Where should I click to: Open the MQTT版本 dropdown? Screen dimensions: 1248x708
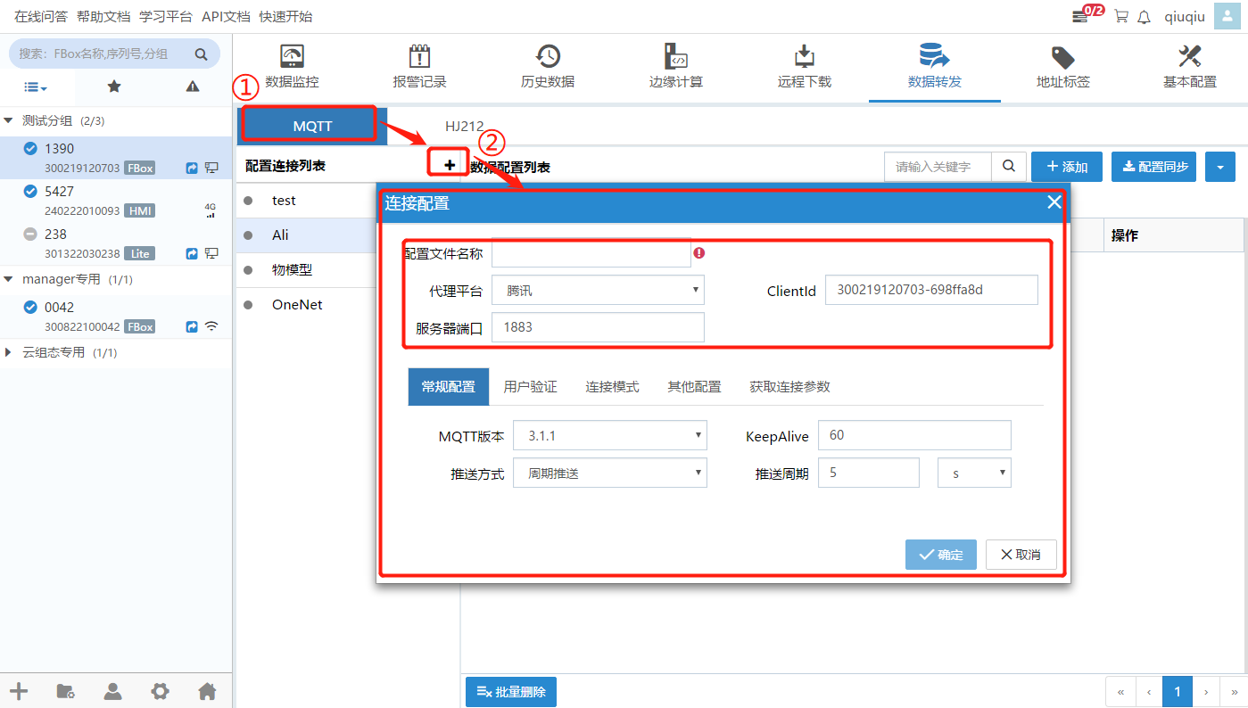(610, 436)
